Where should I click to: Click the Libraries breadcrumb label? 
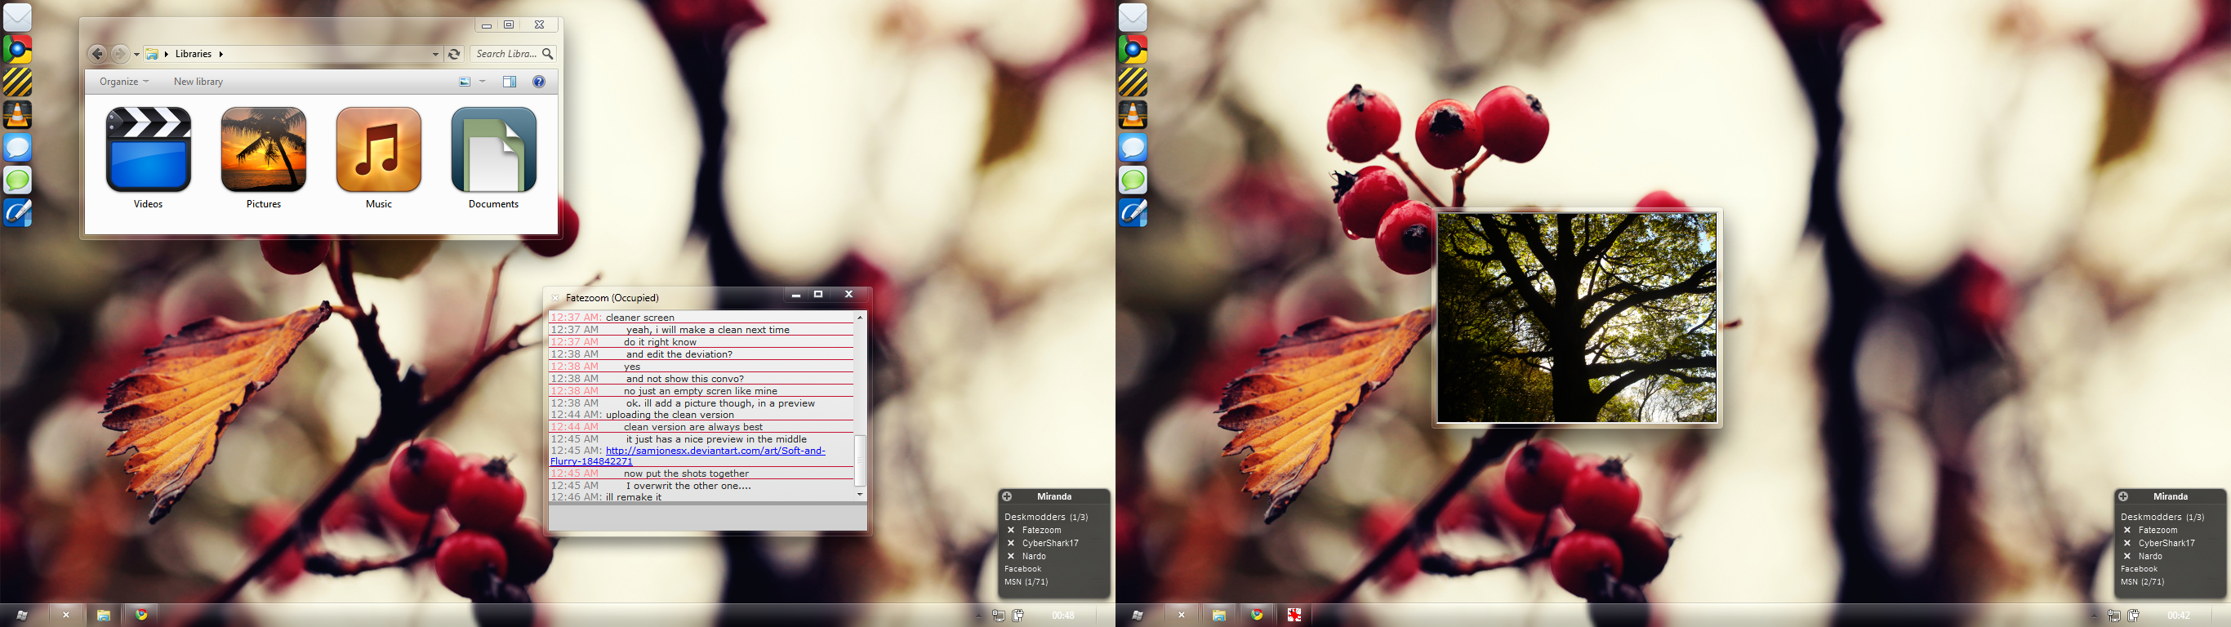point(194,54)
